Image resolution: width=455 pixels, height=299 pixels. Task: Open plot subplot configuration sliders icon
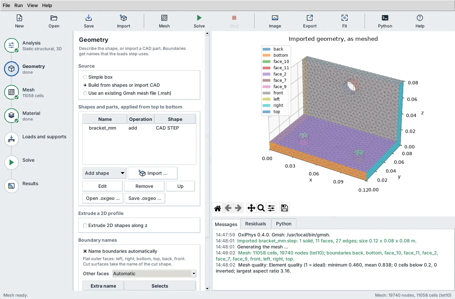(x=271, y=208)
